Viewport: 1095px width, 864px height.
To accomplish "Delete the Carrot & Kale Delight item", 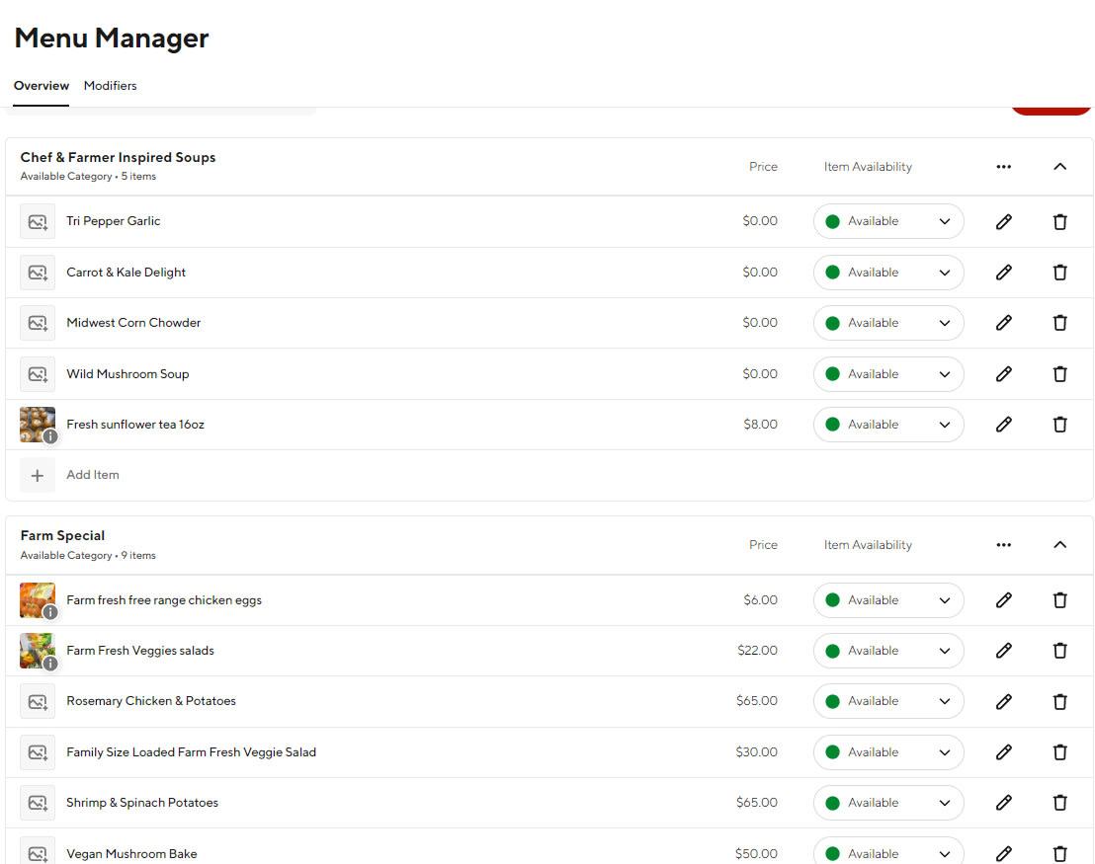I will [x=1059, y=273].
